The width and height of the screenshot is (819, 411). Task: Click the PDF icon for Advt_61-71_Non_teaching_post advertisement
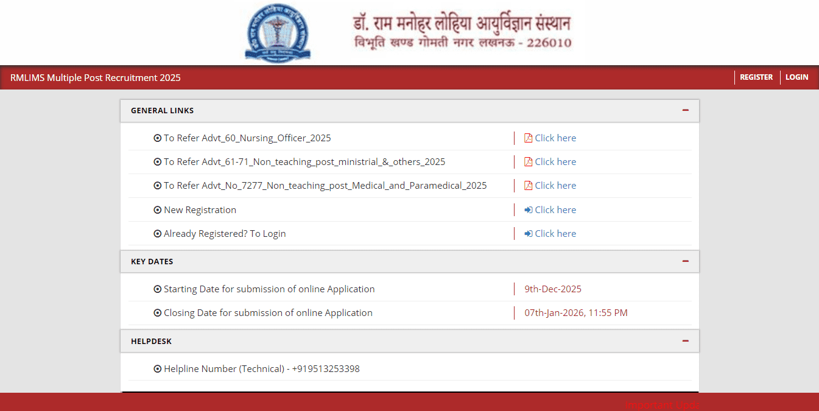[527, 161]
